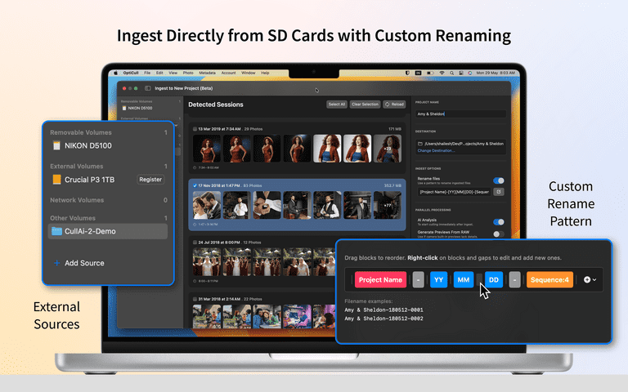628x392 pixels.
Task: Click the Register button for Crucial drive
Action: point(150,180)
